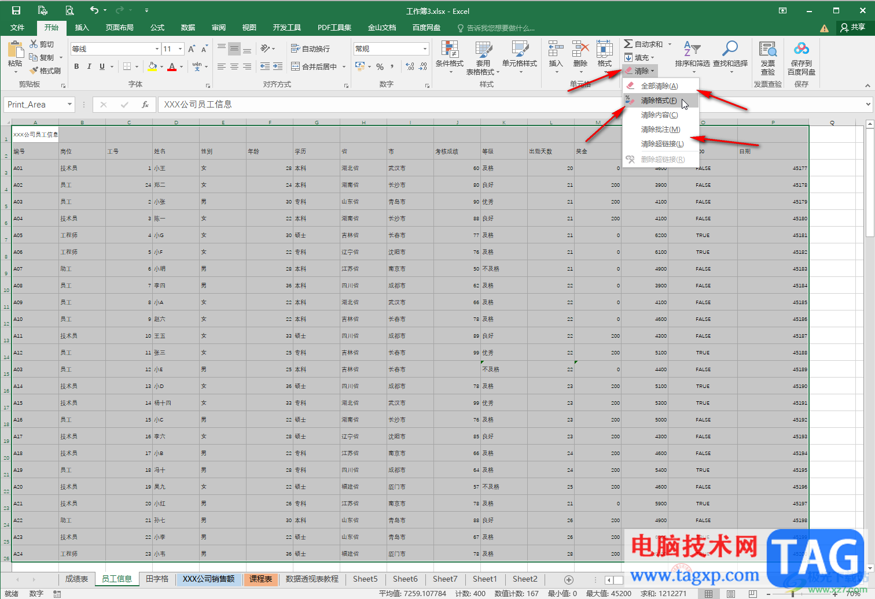Click the Sort and Filter icon
875x599 pixels.
click(x=692, y=50)
